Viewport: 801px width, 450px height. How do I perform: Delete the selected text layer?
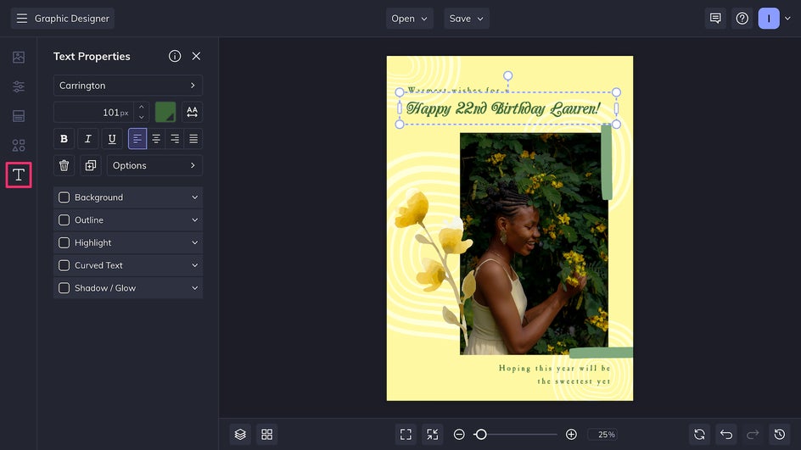coord(64,165)
